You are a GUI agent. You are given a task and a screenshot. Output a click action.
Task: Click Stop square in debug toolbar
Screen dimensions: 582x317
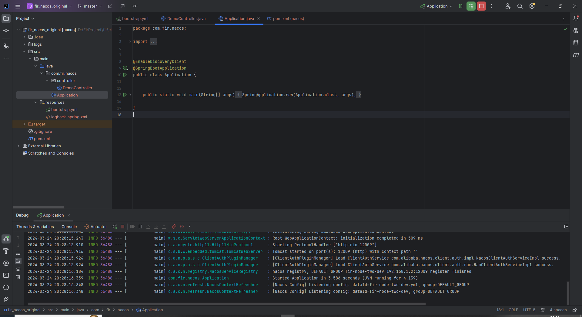122,227
